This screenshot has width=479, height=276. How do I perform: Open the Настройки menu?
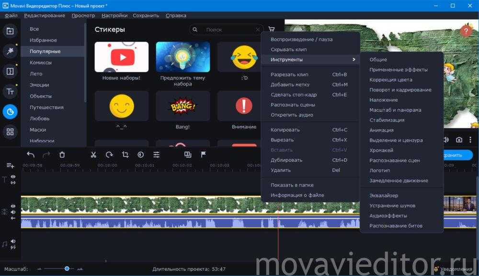tap(114, 15)
